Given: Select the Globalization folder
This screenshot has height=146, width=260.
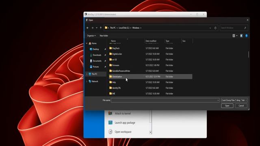Looking at the screenshot, I should 151,77.
